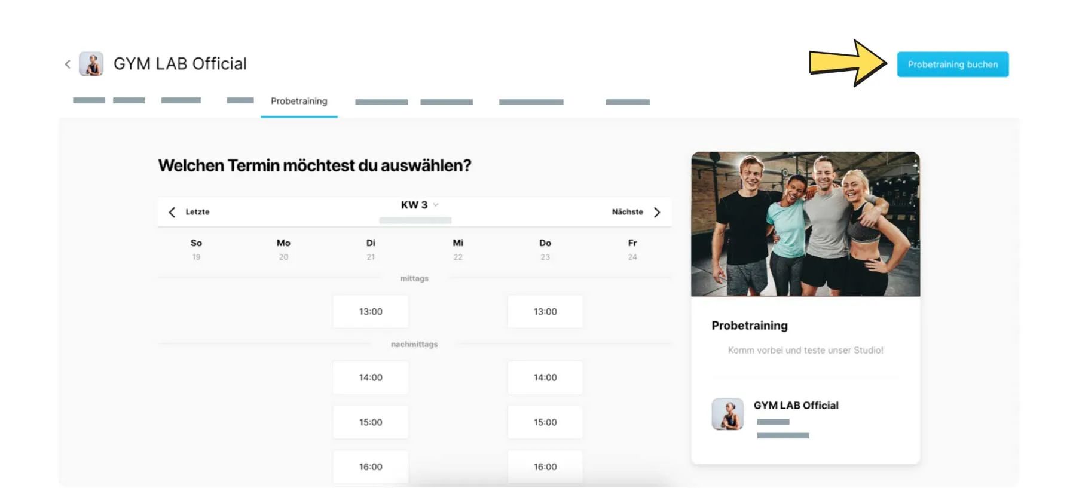This screenshot has width=1076, height=488.
Task: Open GYM LAB Official avatar in info card
Action: [x=727, y=414]
